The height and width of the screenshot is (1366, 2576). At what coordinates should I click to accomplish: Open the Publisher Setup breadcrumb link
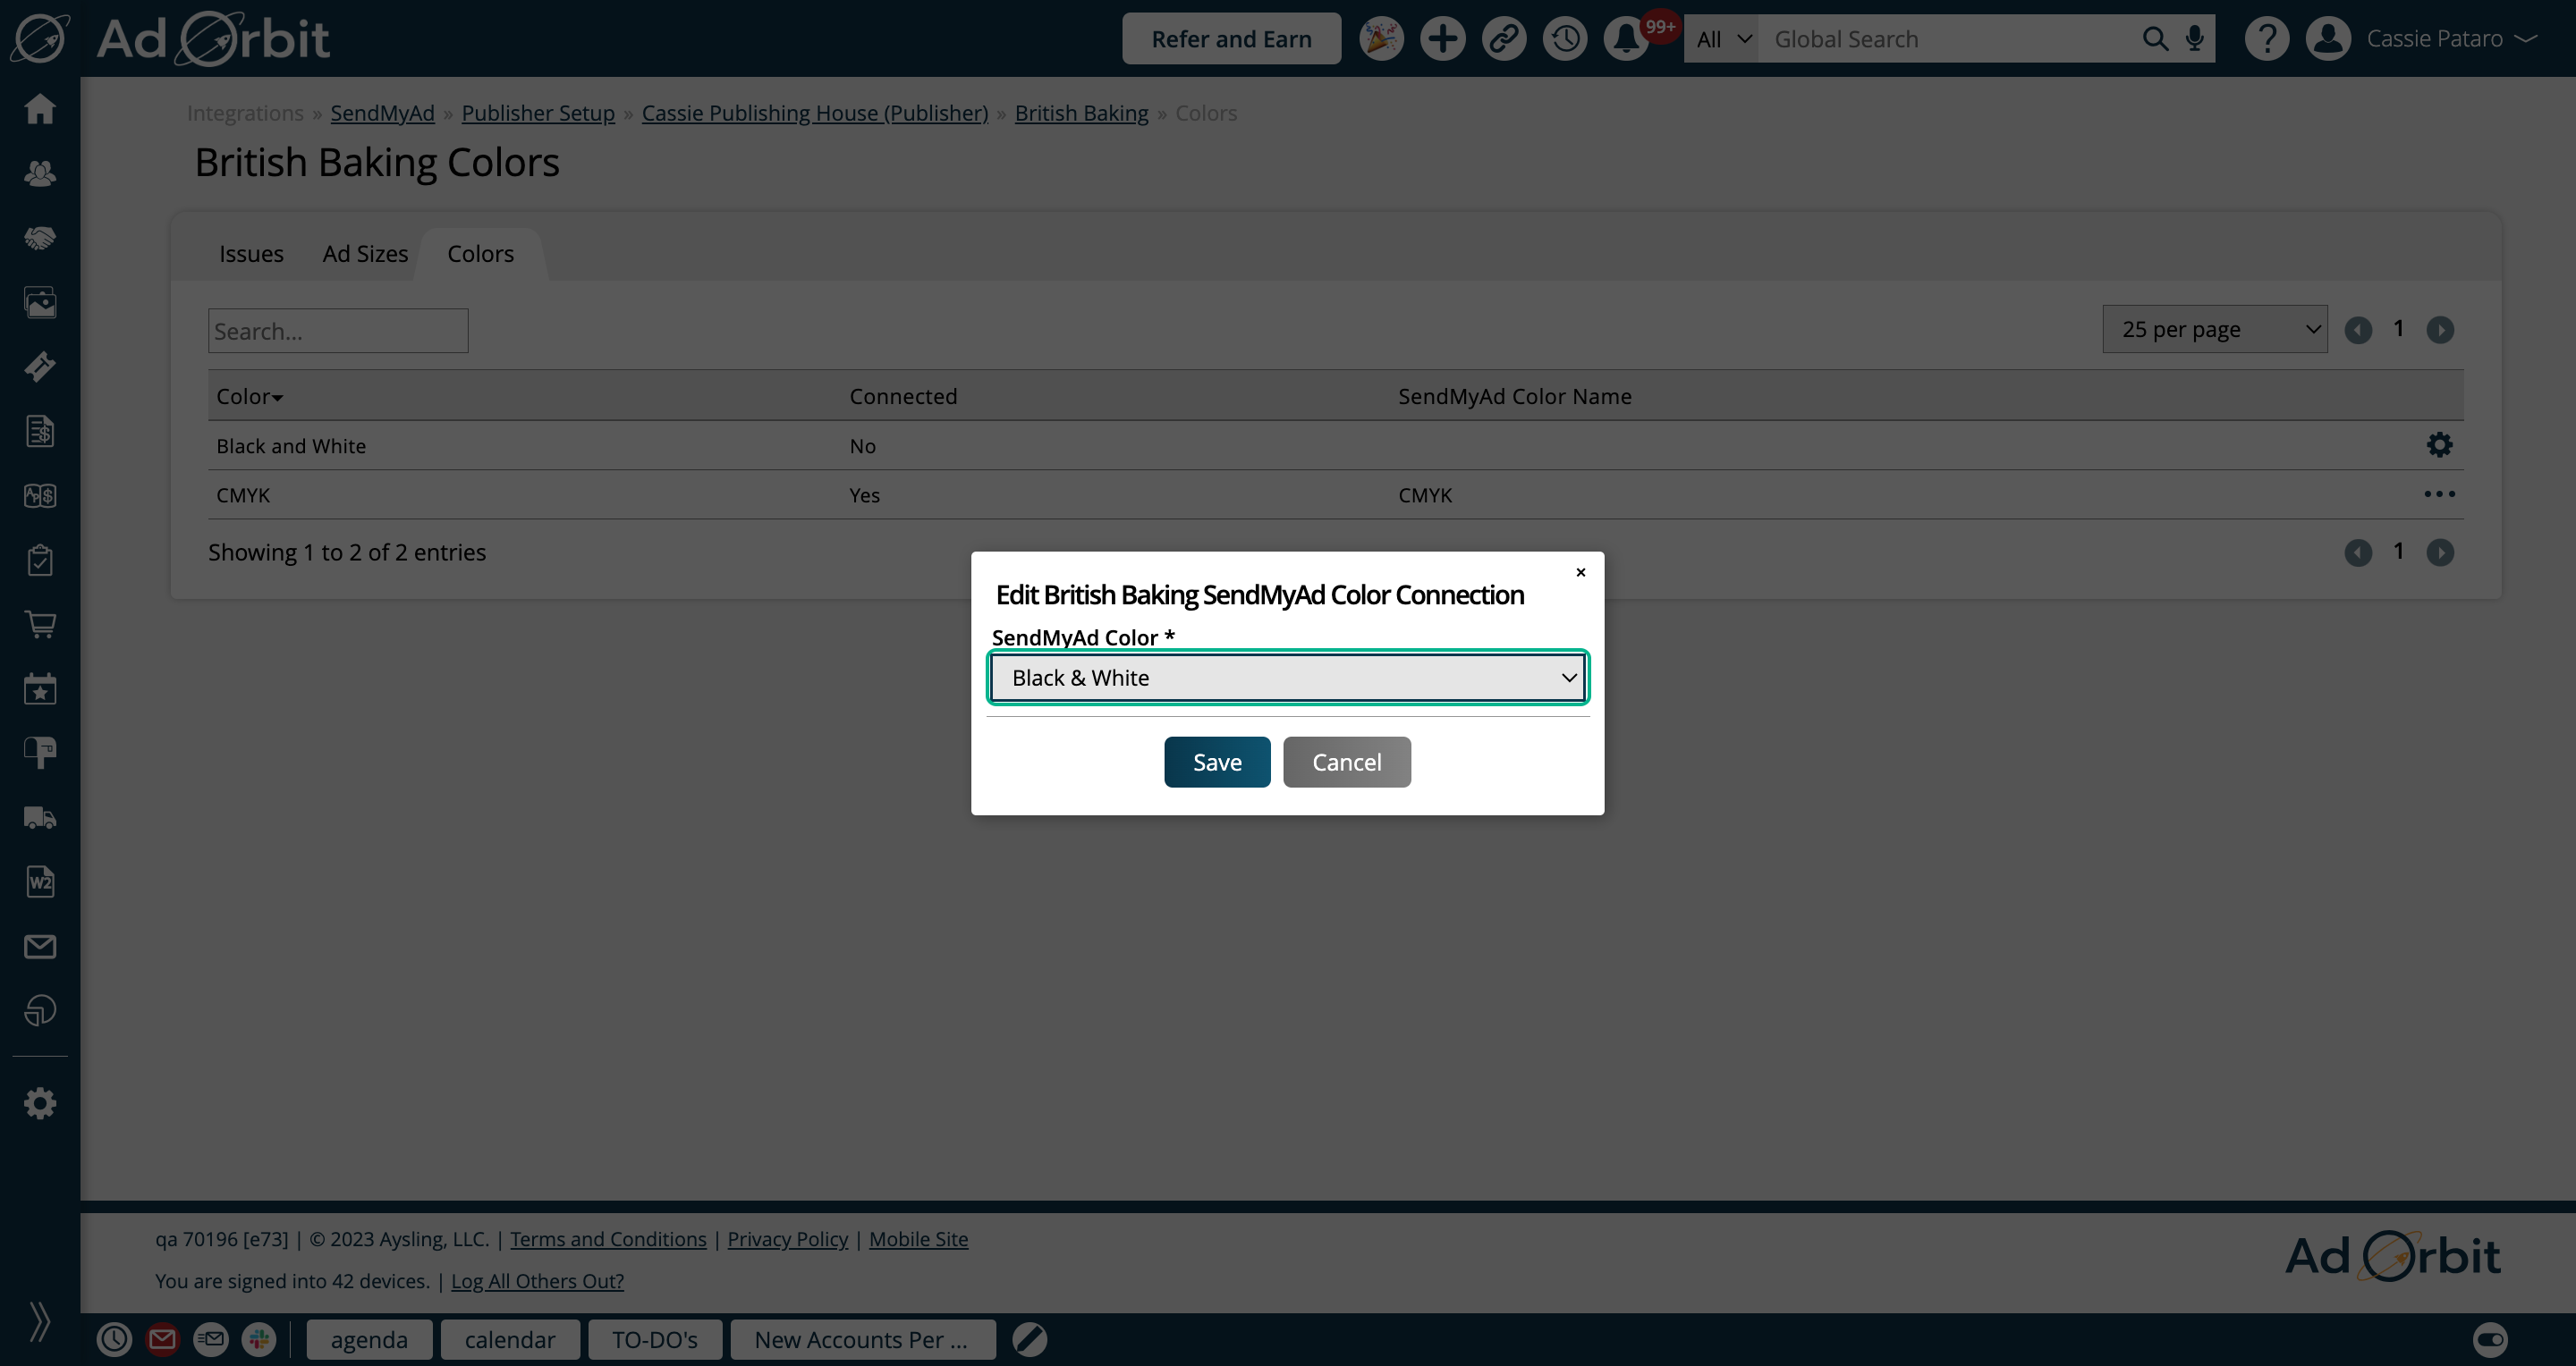tap(538, 113)
